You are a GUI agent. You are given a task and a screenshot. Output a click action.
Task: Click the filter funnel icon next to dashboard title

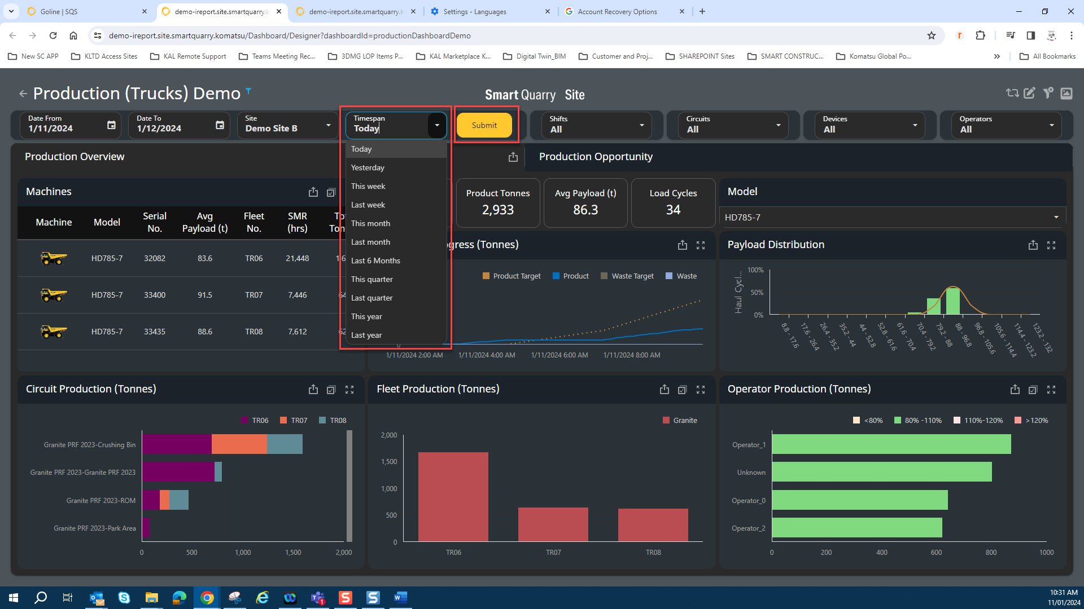(248, 91)
